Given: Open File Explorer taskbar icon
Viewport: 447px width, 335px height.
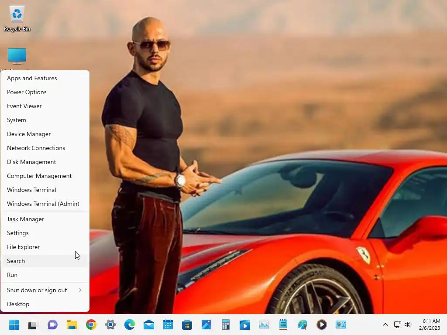Looking at the screenshot, I should (72, 325).
